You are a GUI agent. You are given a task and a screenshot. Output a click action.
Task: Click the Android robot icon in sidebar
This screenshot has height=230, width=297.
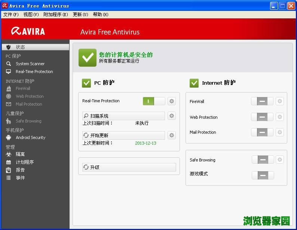(x=9, y=137)
